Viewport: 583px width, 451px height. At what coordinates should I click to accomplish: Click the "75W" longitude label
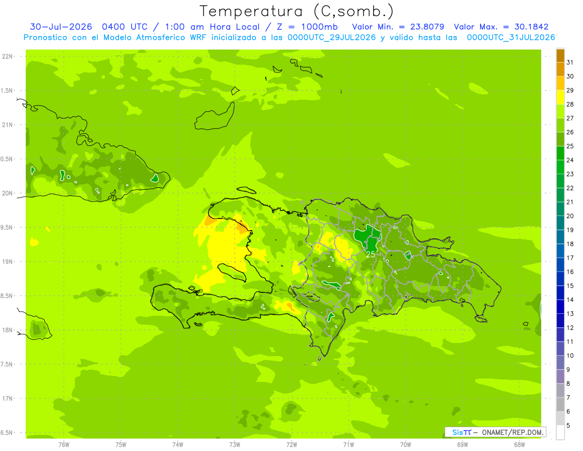click(x=121, y=444)
